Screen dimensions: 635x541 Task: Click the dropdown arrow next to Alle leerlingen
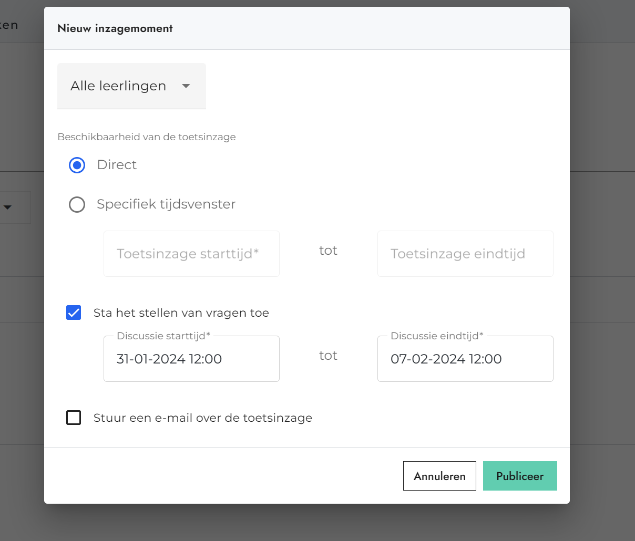186,86
